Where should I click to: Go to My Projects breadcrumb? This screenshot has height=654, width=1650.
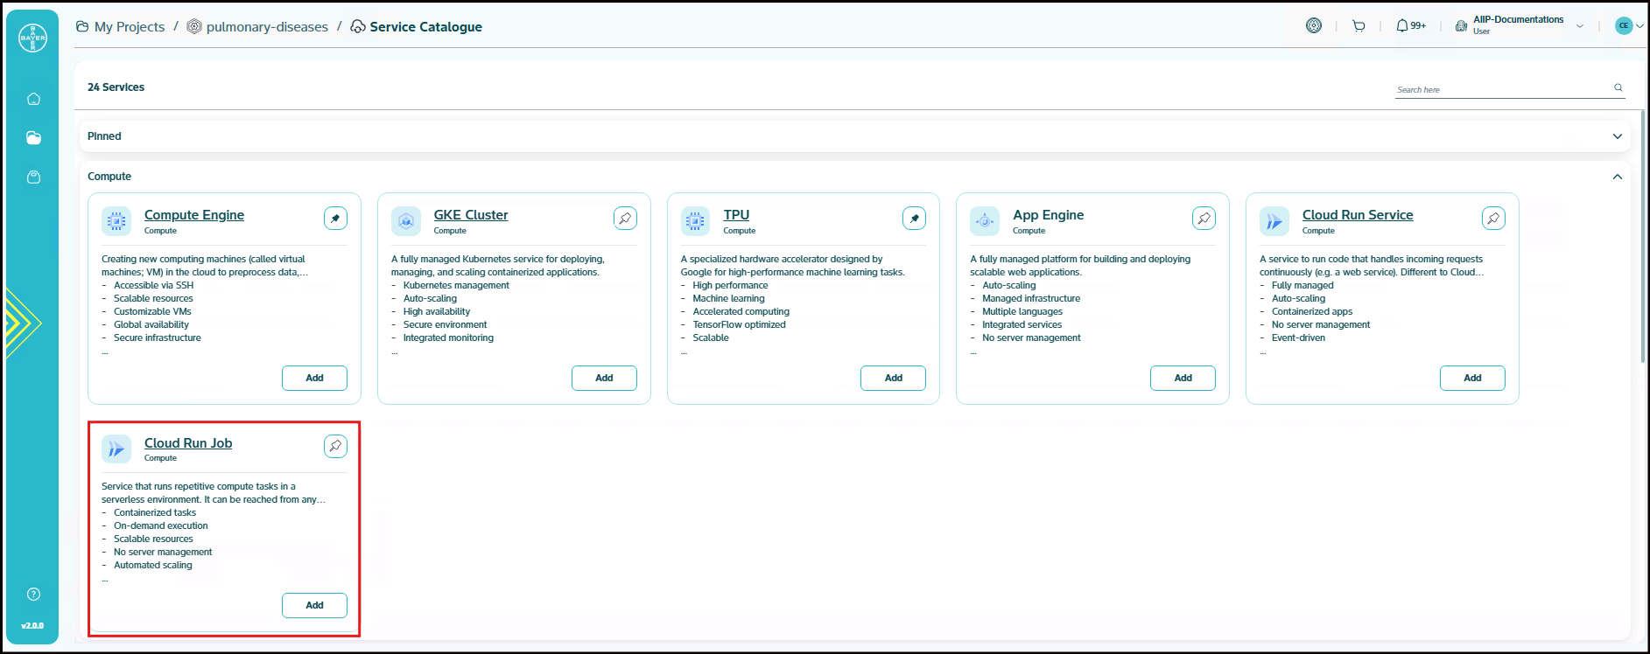(x=129, y=27)
